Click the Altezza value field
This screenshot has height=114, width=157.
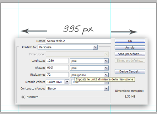coord(57,68)
